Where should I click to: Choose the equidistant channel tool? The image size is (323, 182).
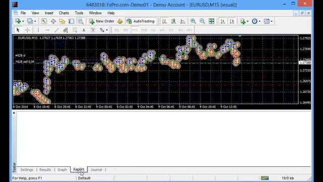pyautogui.click(x=66, y=30)
